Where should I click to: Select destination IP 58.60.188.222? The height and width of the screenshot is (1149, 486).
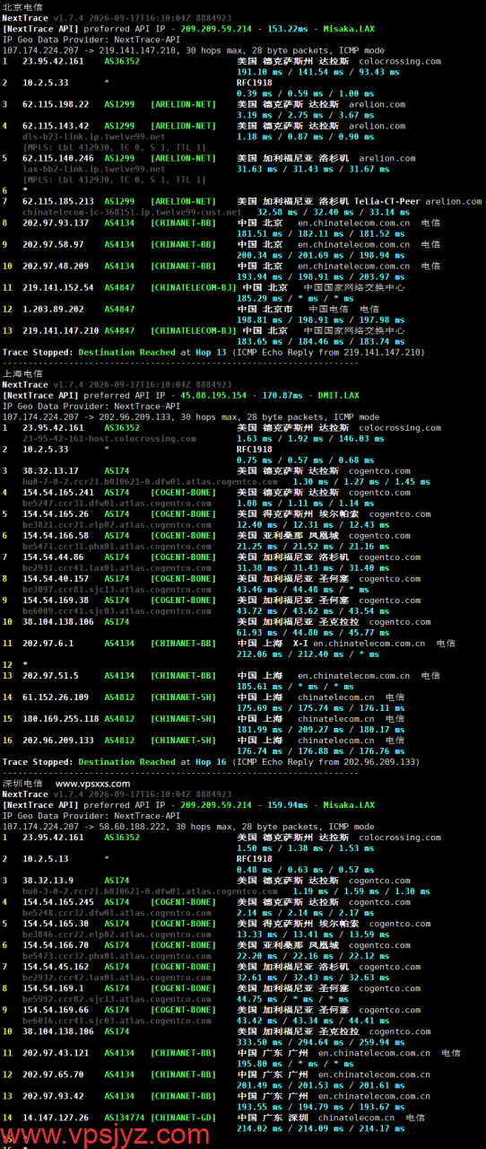131,826
